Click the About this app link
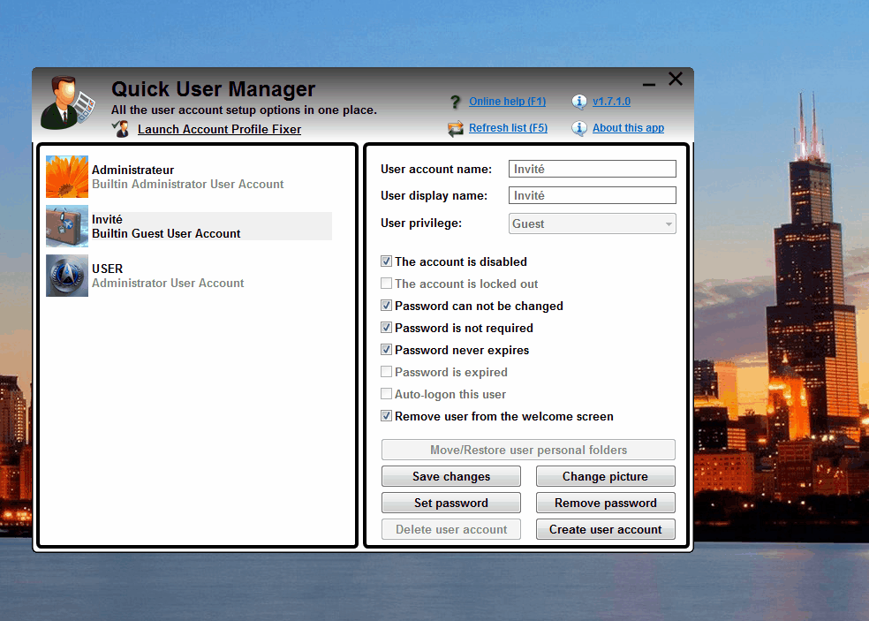 (x=628, y=128)
